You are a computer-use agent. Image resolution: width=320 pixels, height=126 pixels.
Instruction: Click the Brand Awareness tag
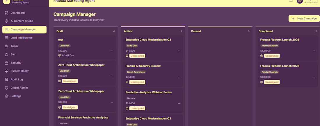(x=136, y=72)
